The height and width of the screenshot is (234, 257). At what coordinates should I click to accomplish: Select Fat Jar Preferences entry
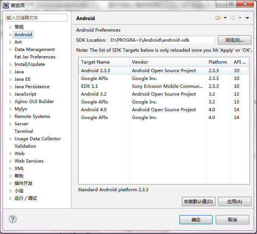tap(35, 57)
